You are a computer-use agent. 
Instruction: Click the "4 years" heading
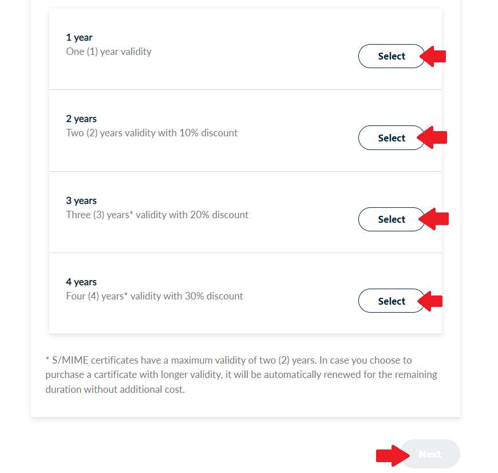click(x=81, y=282)
